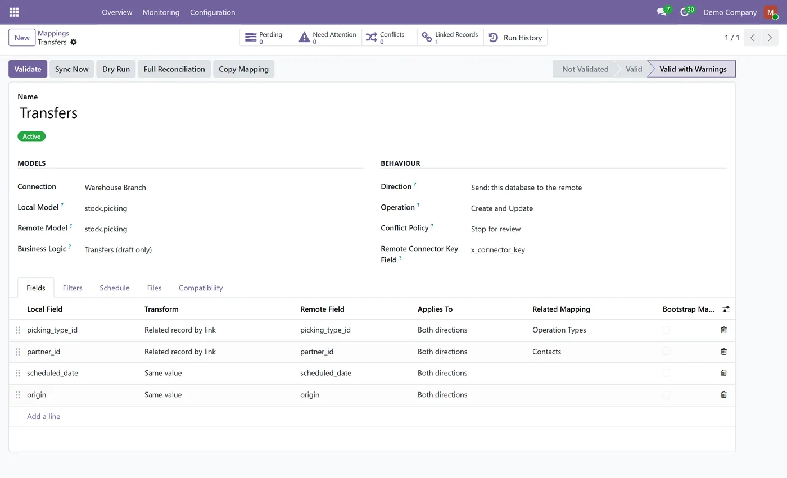Show help tooltip for Operation
The width and height of the screenshot is (787, 478).
point(418,205)
